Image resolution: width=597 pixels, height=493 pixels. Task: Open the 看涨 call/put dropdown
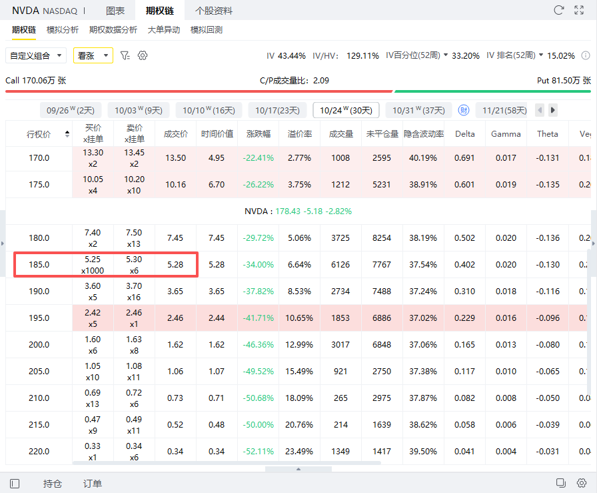tap(93, 55)
